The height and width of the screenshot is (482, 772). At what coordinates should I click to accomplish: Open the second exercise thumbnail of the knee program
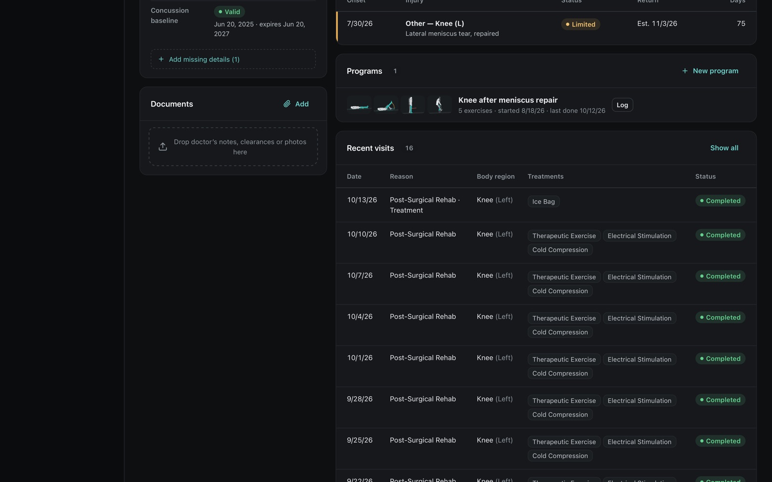tap(386, 105)
